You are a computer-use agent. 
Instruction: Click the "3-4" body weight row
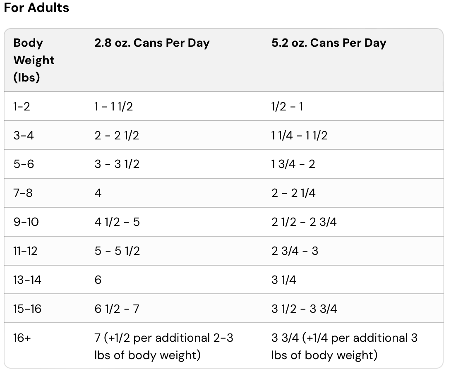tap(24, 135)
